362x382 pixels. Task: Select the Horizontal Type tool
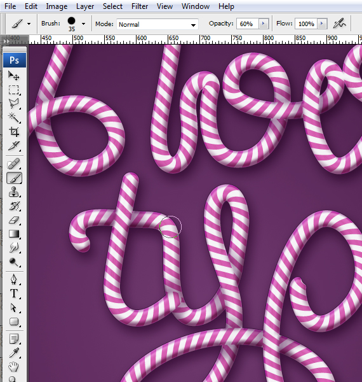click(13, 294)
